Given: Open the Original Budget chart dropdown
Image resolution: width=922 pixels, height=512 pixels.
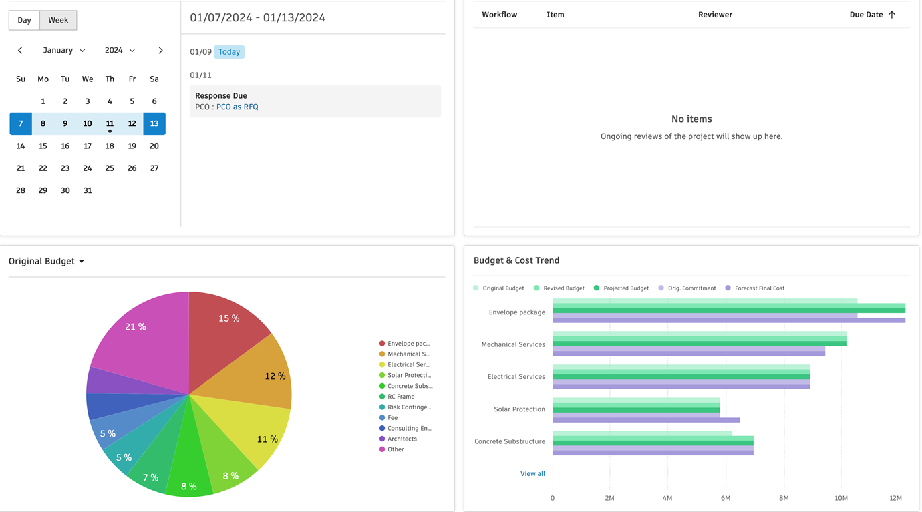Looking at the screenshot, I should pos(47,261).
